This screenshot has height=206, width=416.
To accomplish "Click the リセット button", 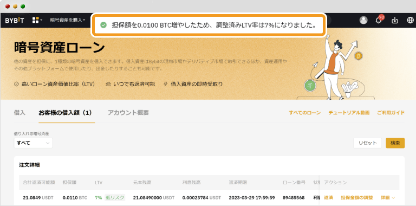I will [367, 143].
